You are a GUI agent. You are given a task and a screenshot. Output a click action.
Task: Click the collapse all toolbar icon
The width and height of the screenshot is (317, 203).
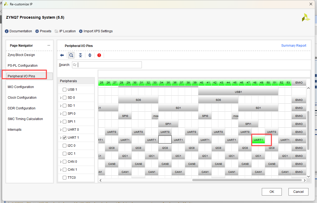coord(81,55)
